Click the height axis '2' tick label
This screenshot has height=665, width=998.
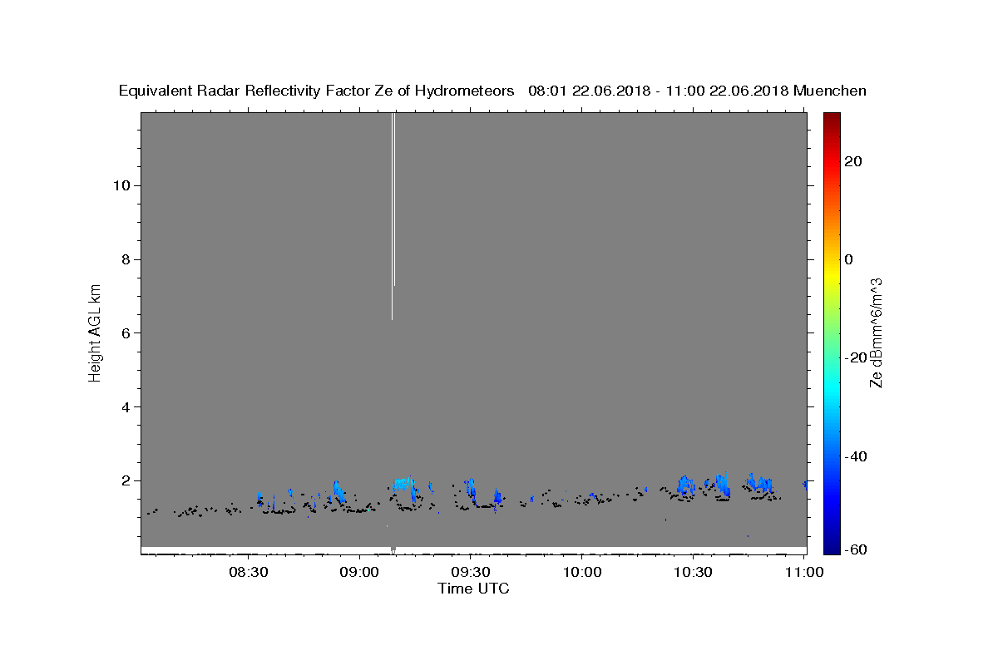[x=126, y=480]
